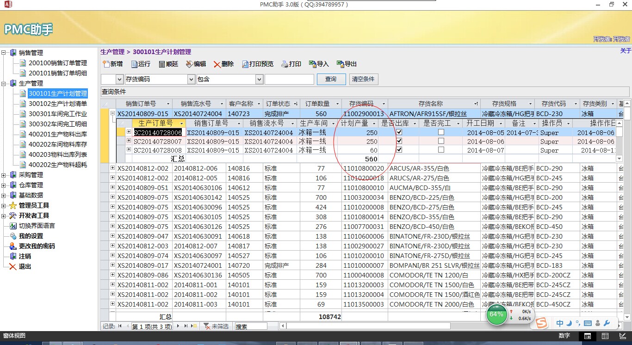Click the 关于 link
632x345 pixels.
coord(626,51)
